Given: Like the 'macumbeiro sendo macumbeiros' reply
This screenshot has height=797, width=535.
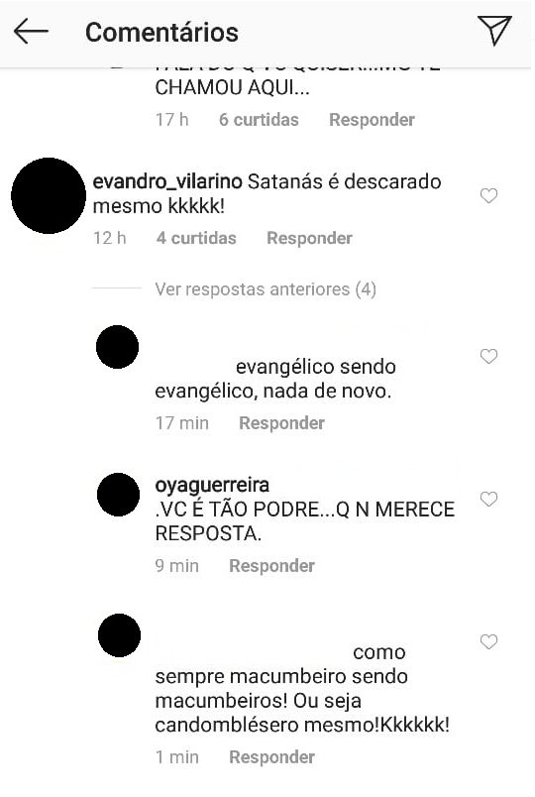Looking at the screenshot, I should click(488, 642).
